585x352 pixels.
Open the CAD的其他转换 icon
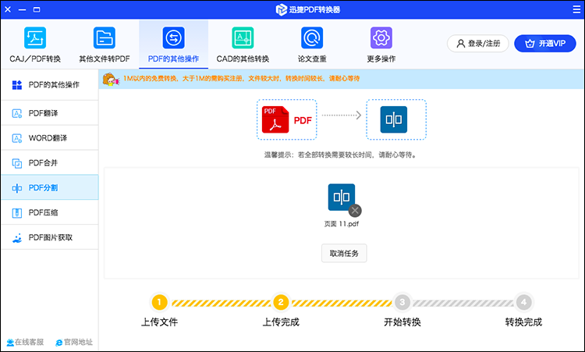243,37
